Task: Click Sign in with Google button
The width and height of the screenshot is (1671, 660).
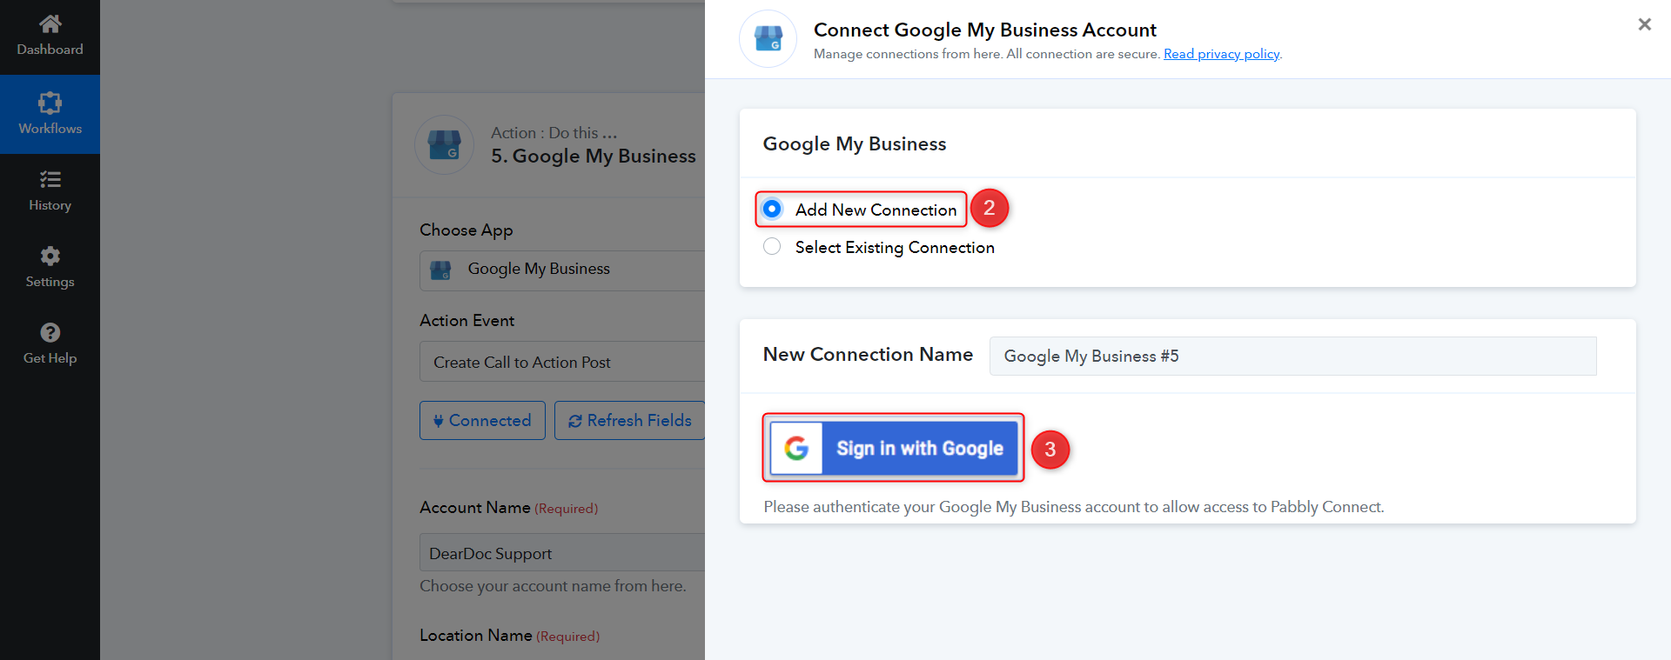Action: point(894,448)
